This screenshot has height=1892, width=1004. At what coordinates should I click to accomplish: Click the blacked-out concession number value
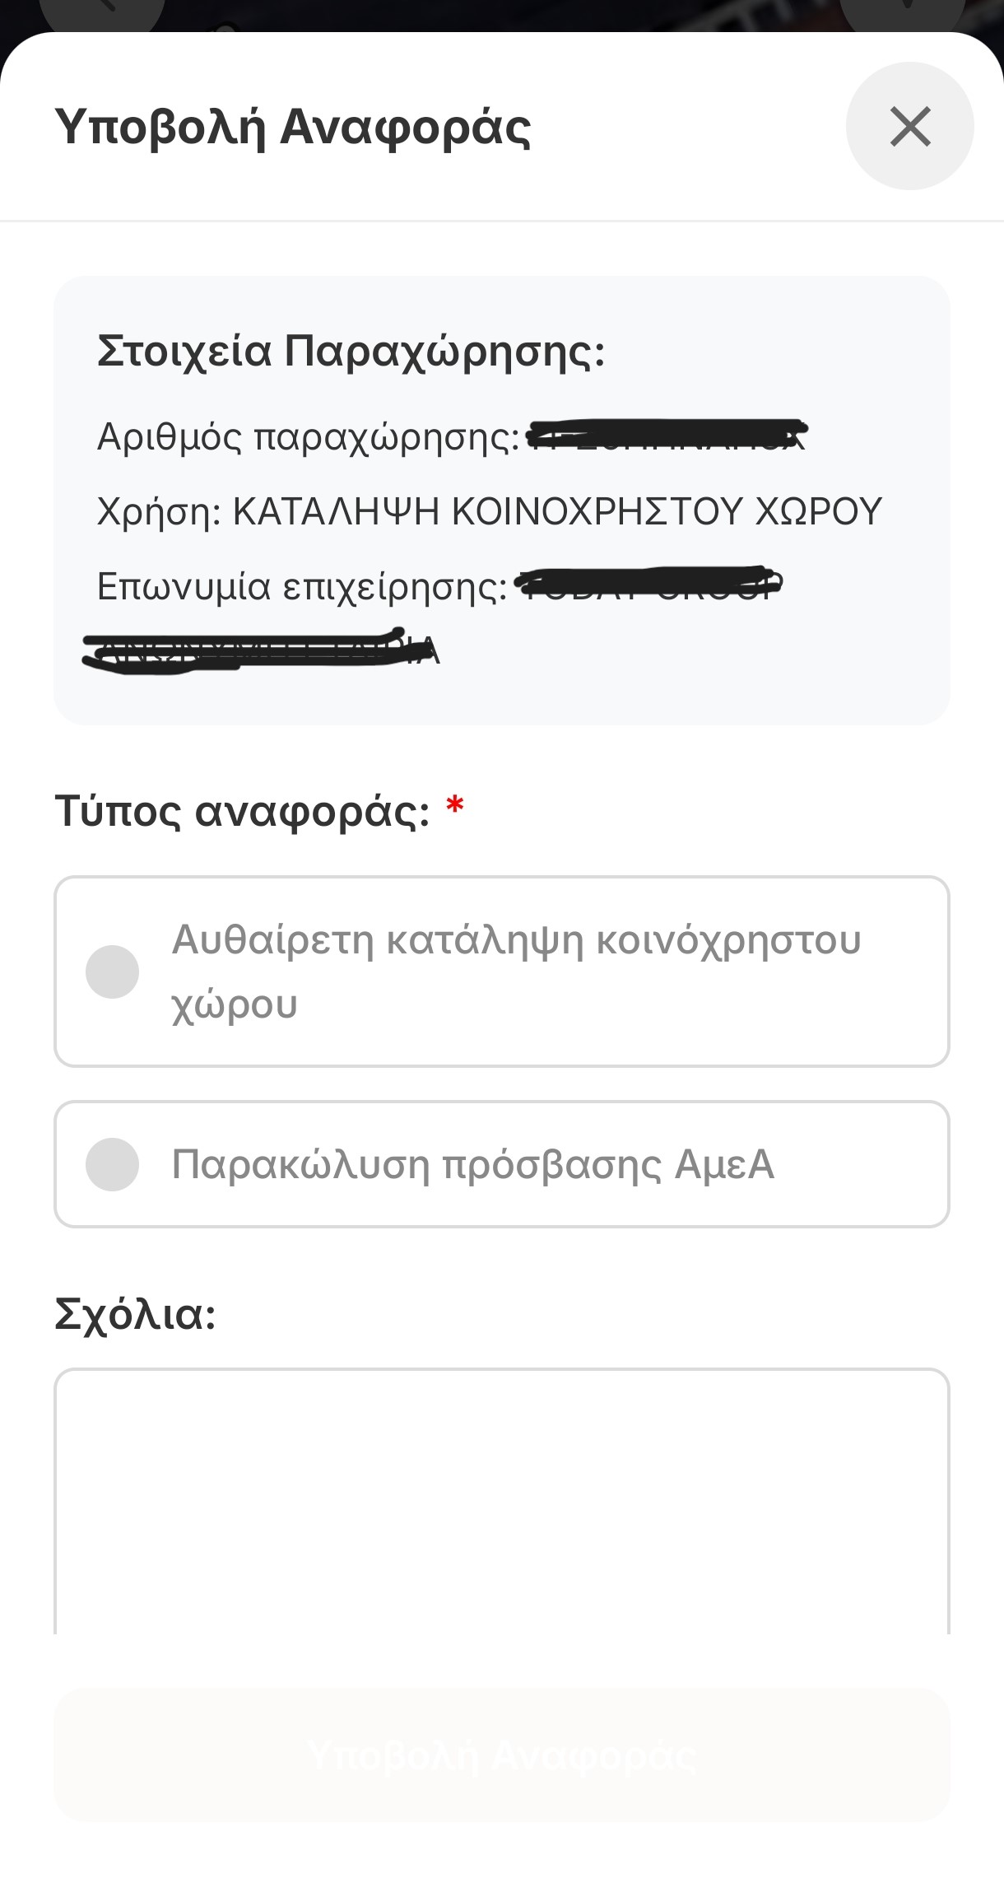click(667, 436)
